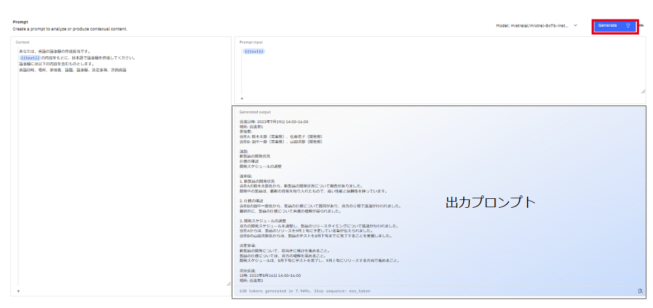
Task: Click the lightbulb icon inside Generate
Action: point(628,26)
